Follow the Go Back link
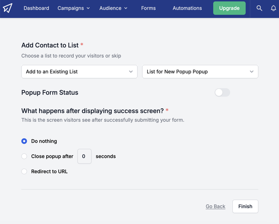The height and width of the screenshot is (224, 279). point(215,207)
